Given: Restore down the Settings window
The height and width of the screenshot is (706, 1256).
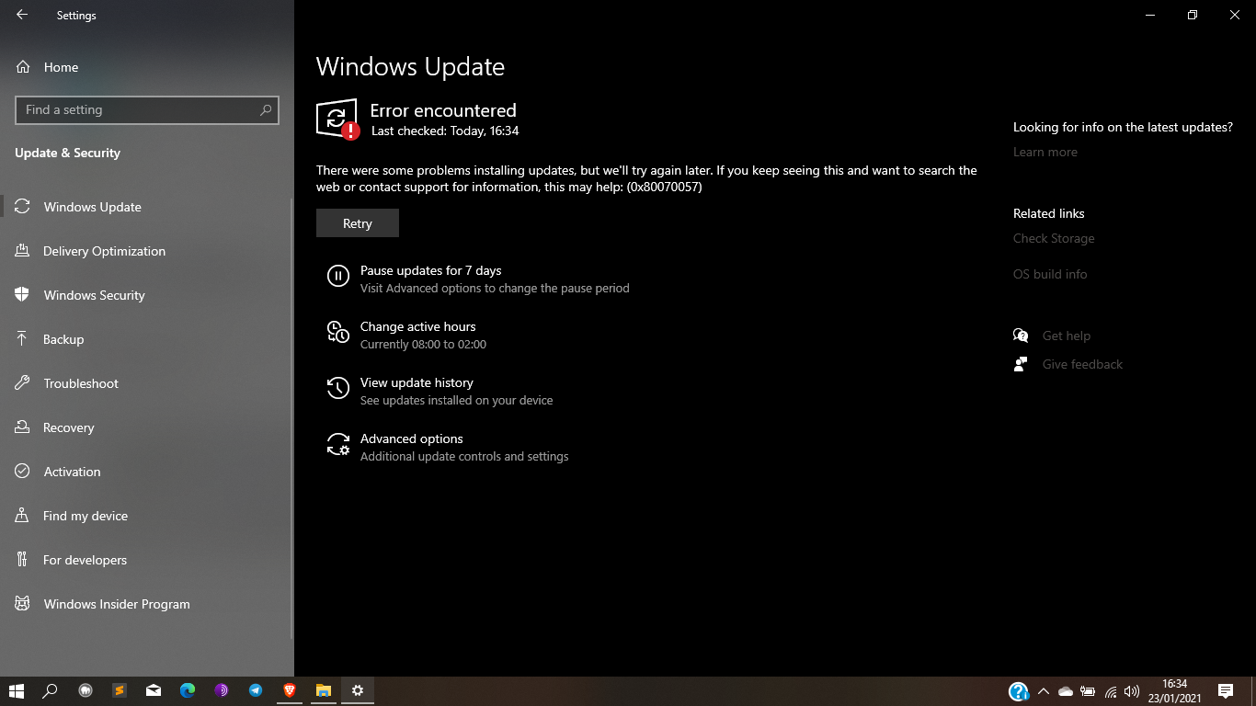Looking at the screenshot, I should coord(1193,15).
